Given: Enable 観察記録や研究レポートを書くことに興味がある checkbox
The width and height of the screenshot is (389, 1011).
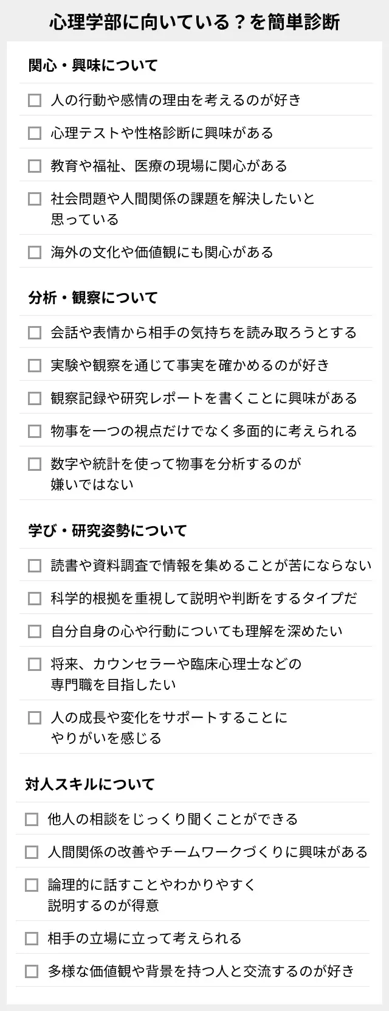Looking at the screenshot, I should pyautogui.click(x=35, y=398).
